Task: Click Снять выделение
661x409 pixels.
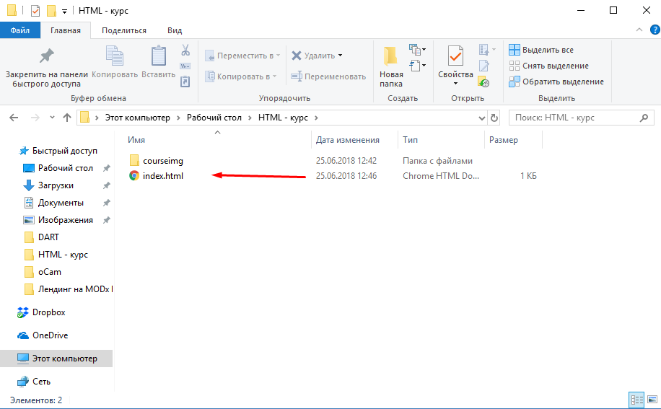Action: pos(548,66)
